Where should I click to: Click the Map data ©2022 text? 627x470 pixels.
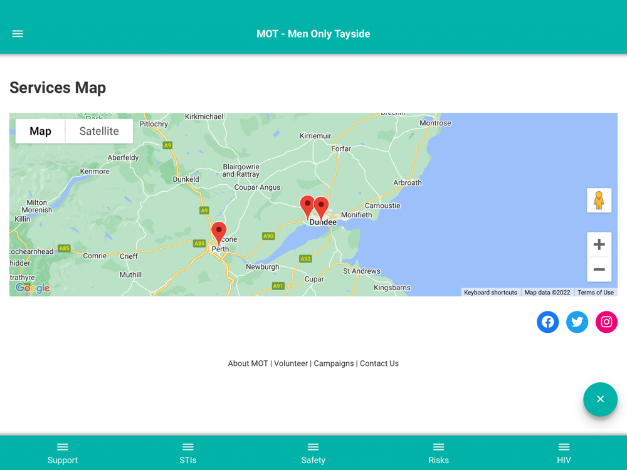tap(547, 293)
